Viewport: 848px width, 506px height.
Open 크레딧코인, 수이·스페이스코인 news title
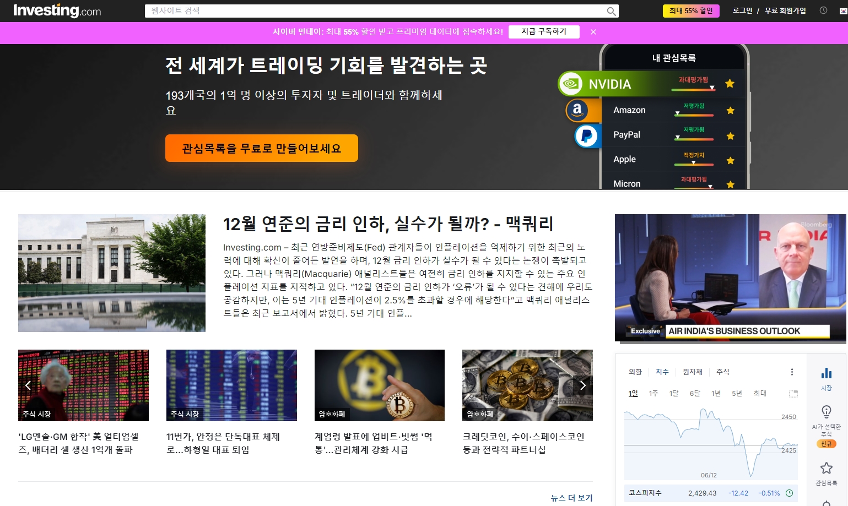pos(523,443)
